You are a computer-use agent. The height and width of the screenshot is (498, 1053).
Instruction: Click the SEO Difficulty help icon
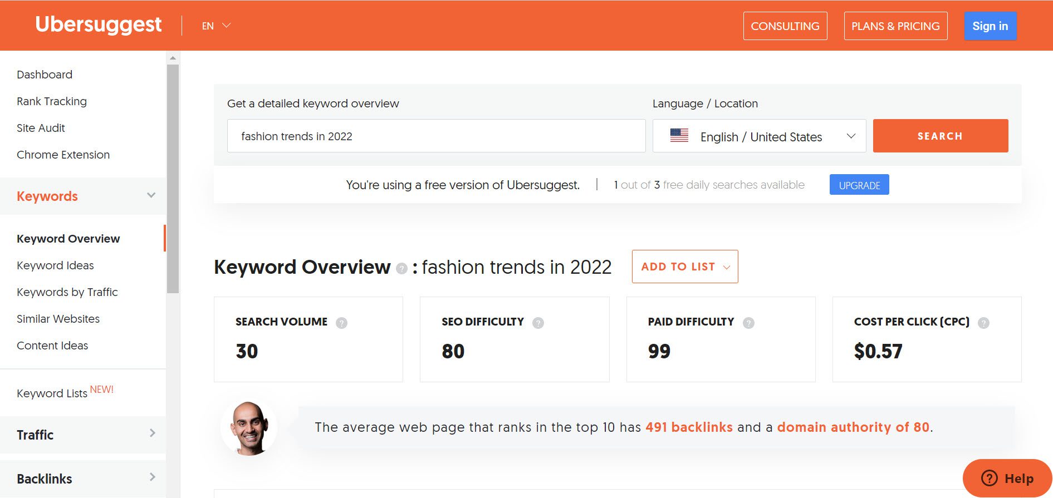pos(538,323)
